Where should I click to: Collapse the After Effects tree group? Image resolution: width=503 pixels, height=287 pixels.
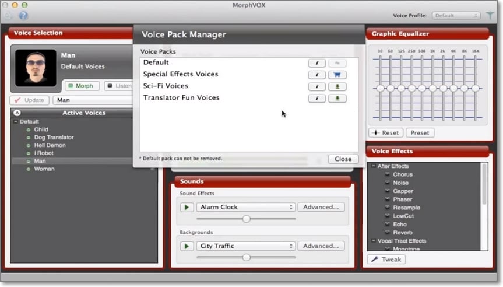coord(374,166)
